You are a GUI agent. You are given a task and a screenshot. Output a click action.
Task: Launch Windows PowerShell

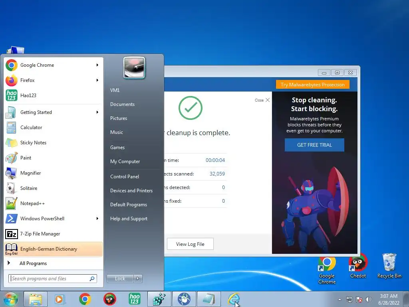click(x=54, y=219)
